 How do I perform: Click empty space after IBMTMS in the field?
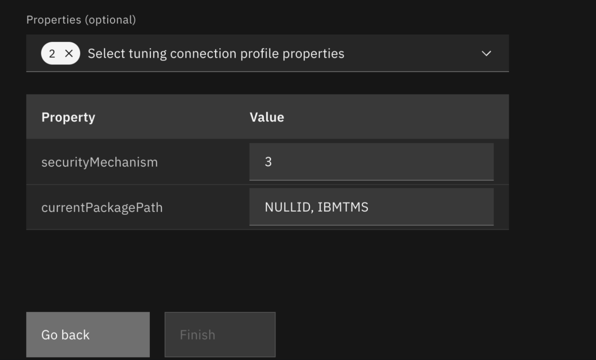[430, 207]
